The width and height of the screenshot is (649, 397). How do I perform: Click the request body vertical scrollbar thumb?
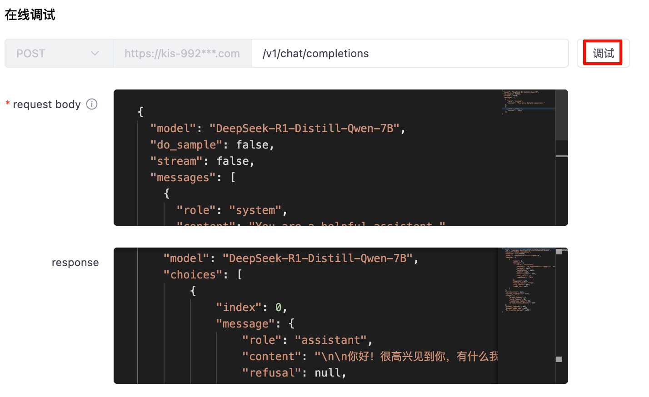click(x=562, y=115)
